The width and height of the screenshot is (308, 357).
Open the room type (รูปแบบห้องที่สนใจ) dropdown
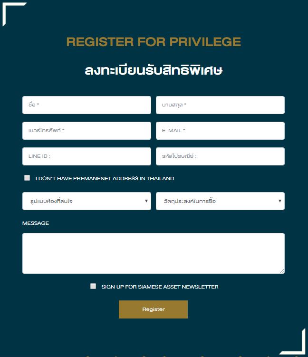(x=87, y=201)
